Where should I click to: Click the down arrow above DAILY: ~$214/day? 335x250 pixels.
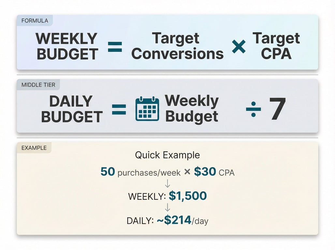(167, 207)
